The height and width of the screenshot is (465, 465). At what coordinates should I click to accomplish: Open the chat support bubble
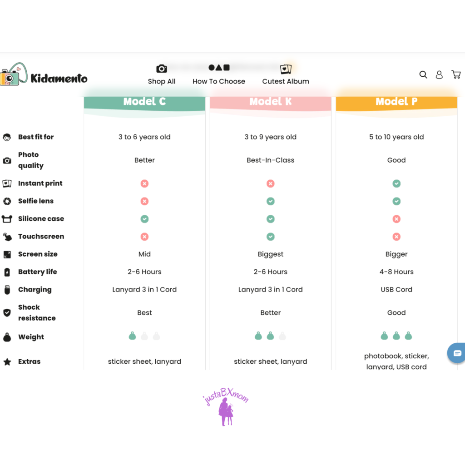[x=457, y=353]
